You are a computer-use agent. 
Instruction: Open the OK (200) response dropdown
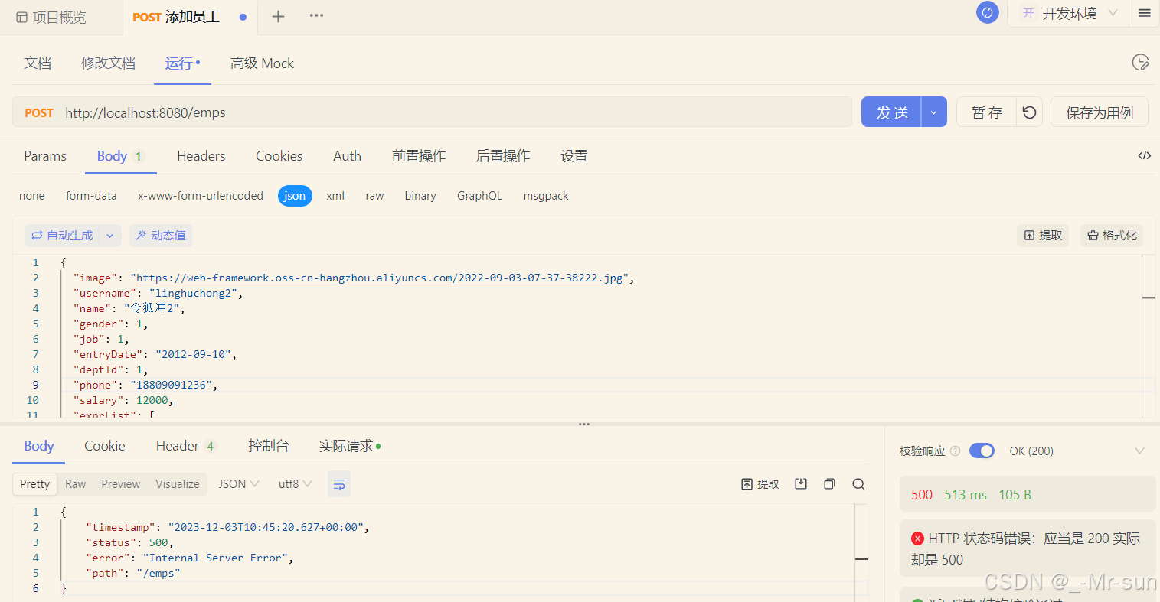(x=1077, y=451)
